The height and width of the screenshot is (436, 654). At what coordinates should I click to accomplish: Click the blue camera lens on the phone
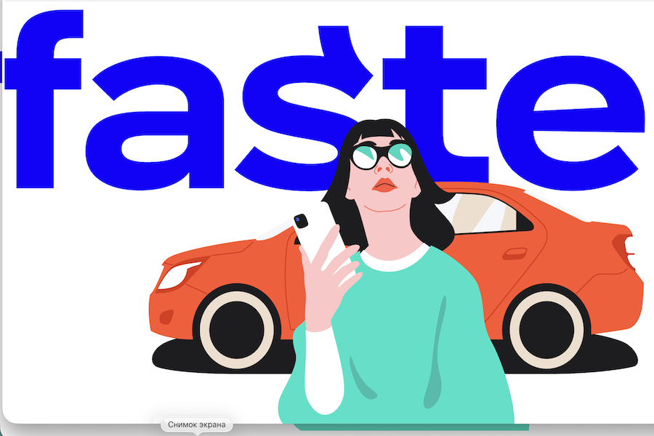[x=299, y=219]
